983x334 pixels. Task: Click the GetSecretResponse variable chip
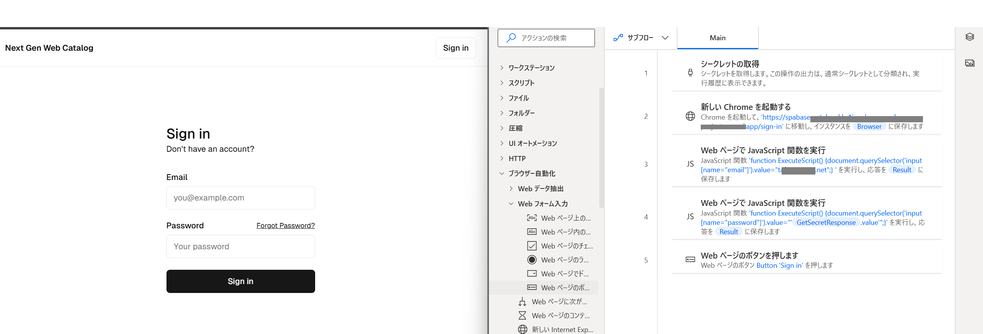pos(826,223)
